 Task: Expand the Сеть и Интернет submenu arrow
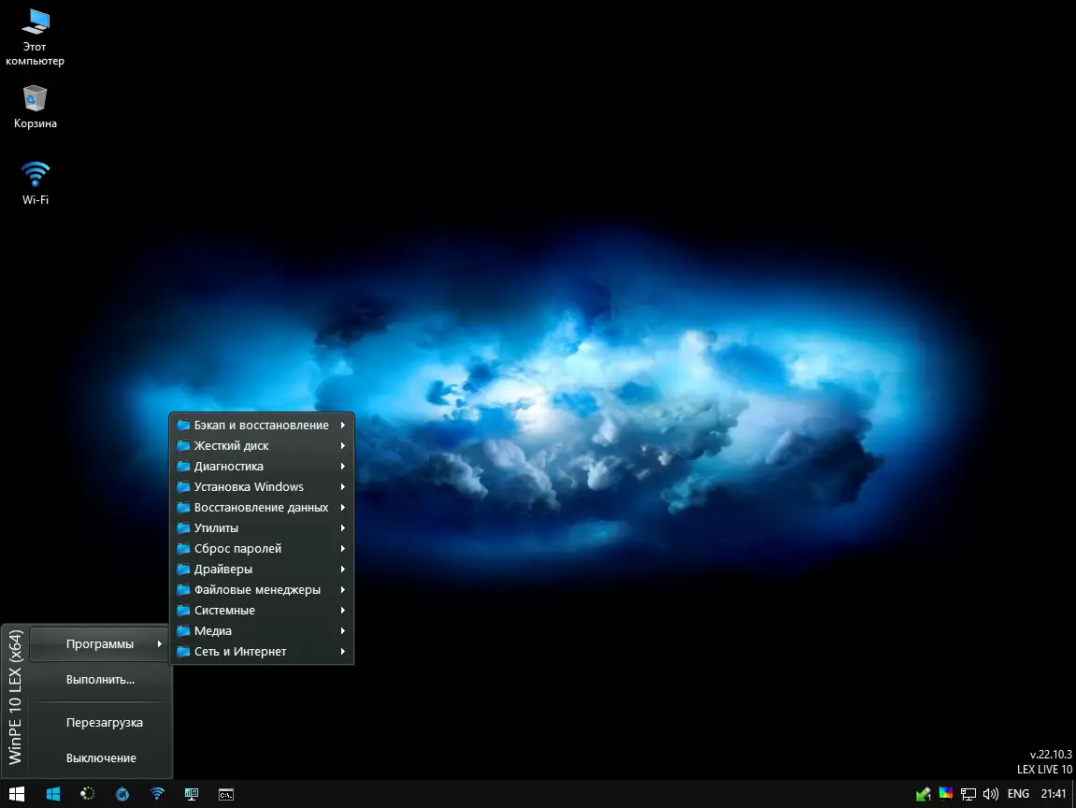[x=342, y=652]
